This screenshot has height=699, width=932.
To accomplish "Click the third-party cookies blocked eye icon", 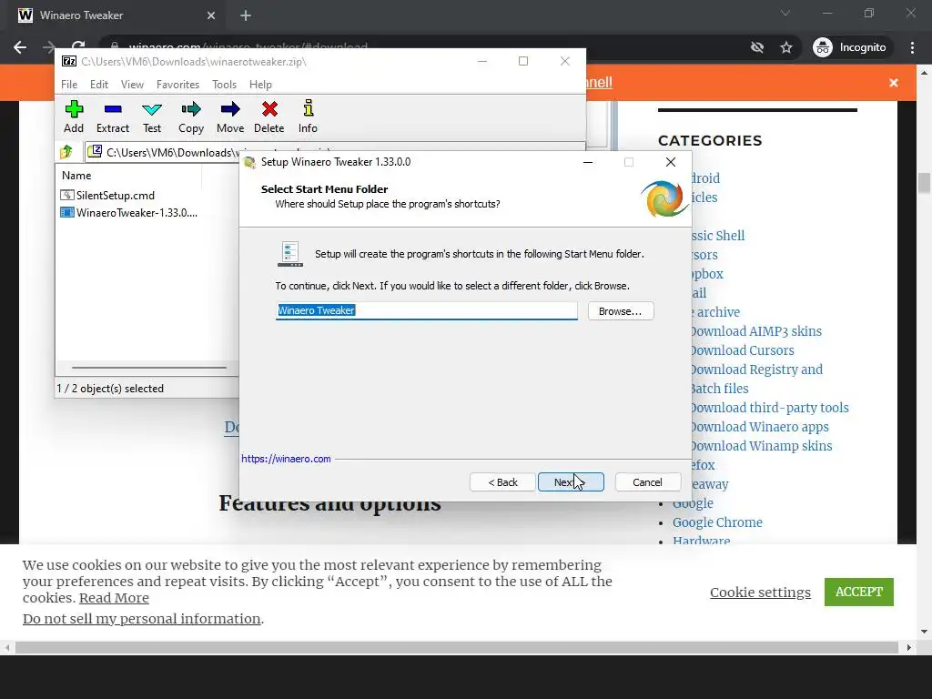I will pyautogui.click(x=756, y=47).
